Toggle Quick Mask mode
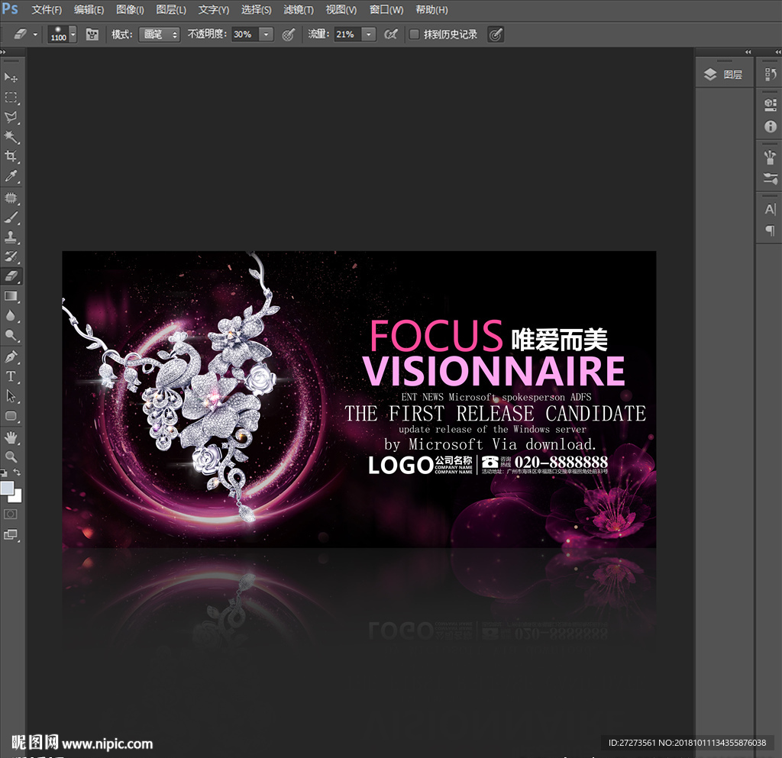The image size is (782, 758). [11, 514]
